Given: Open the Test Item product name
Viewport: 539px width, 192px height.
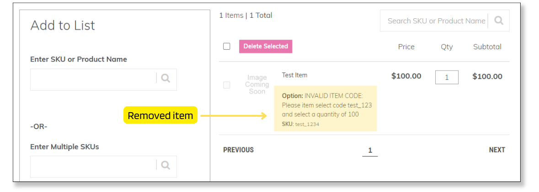Looking at the screenshot, I should click(294, 75).
